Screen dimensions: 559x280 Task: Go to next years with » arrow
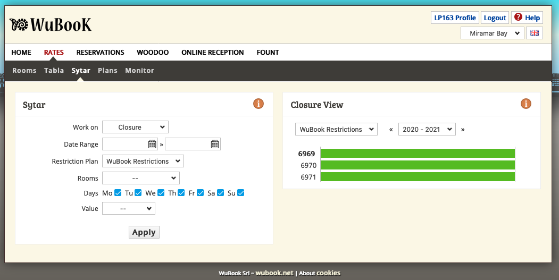click(463, 129)
